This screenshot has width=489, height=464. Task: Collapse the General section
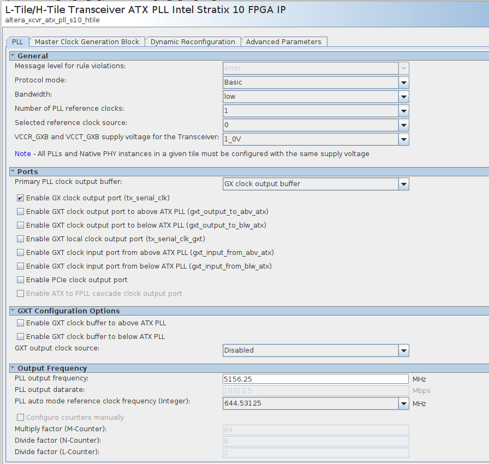(x=13, y=56)
